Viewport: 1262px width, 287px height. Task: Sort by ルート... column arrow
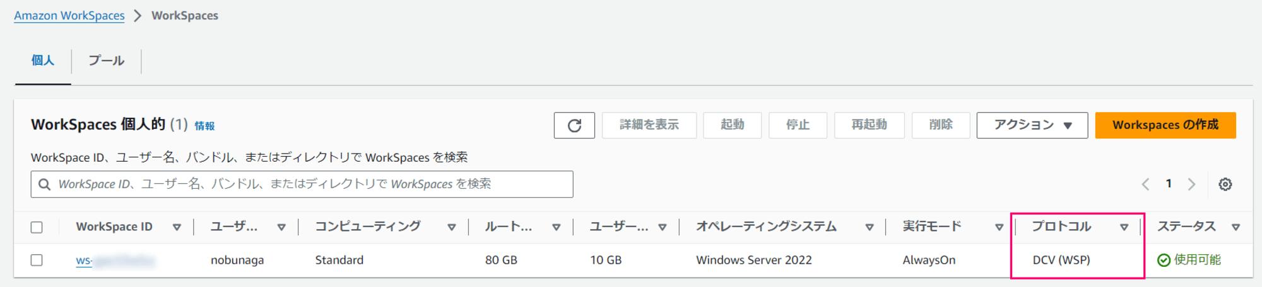556,227
